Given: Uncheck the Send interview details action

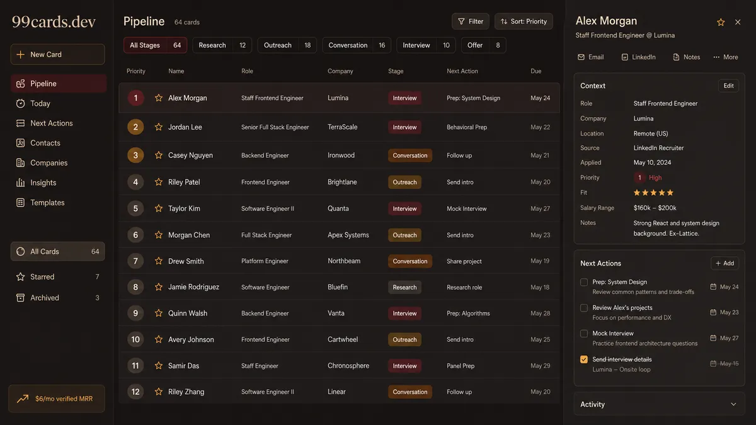Looking at the screenshot, I should pyautogui.click(x=584, y=360).
